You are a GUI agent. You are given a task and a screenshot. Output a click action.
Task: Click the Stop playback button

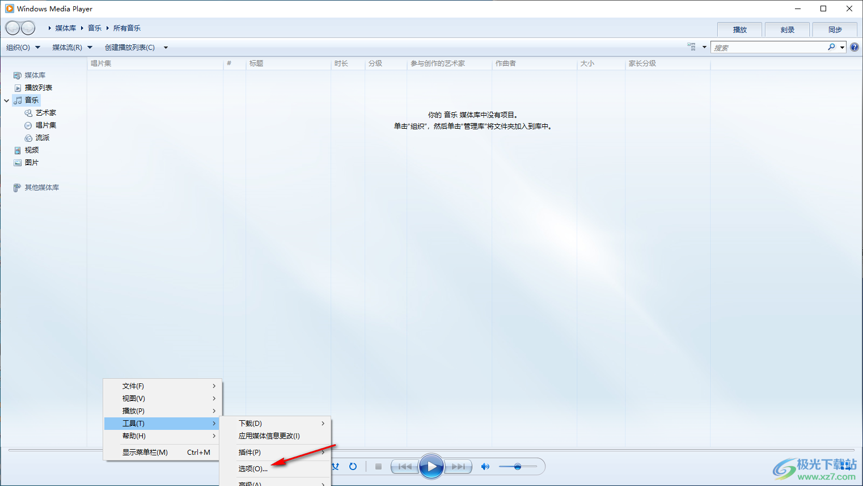pyautogui.click(x=379, y=467)
